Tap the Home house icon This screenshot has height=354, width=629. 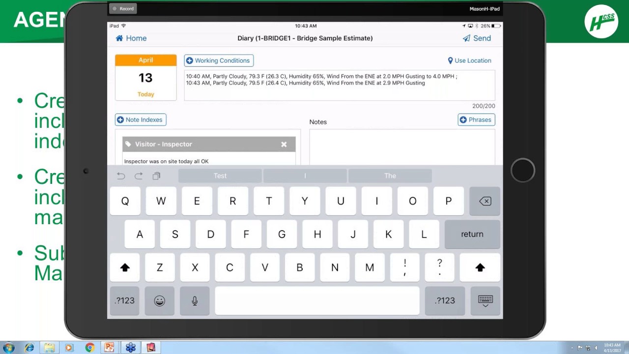[x=119, y=38]
